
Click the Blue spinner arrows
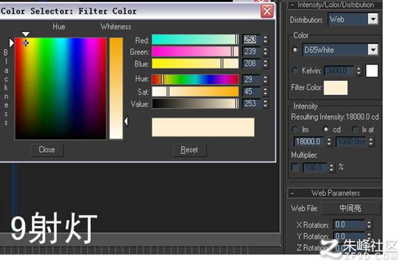(265, 63)
